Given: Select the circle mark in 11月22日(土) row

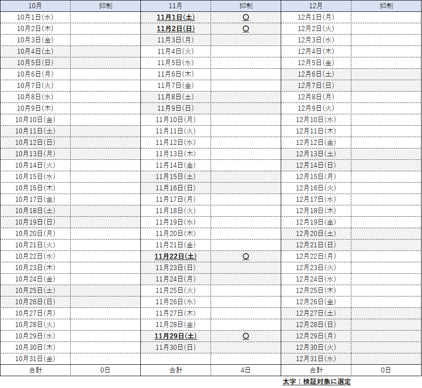Looking at the screenshot, I should tap(246, 256).
